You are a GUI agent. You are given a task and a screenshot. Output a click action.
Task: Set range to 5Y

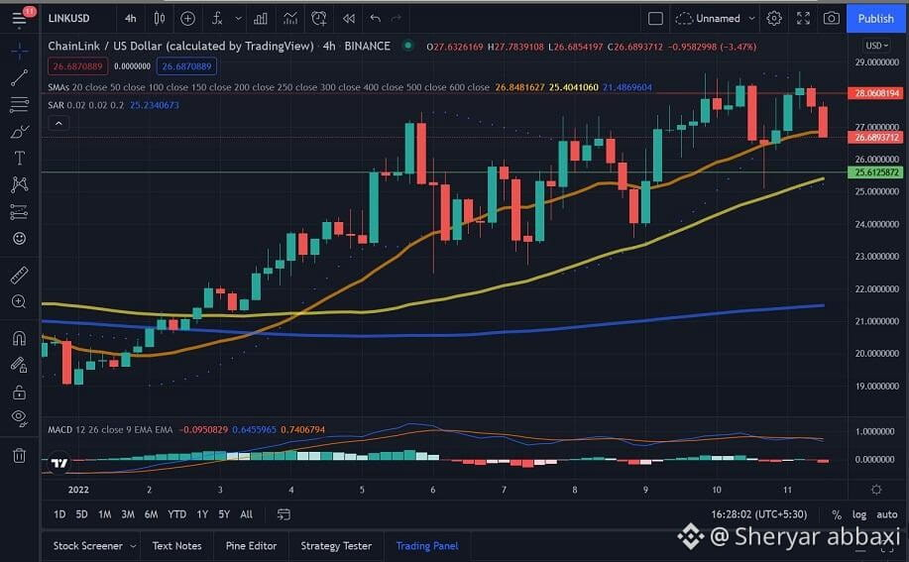click(x=224, y=514)
